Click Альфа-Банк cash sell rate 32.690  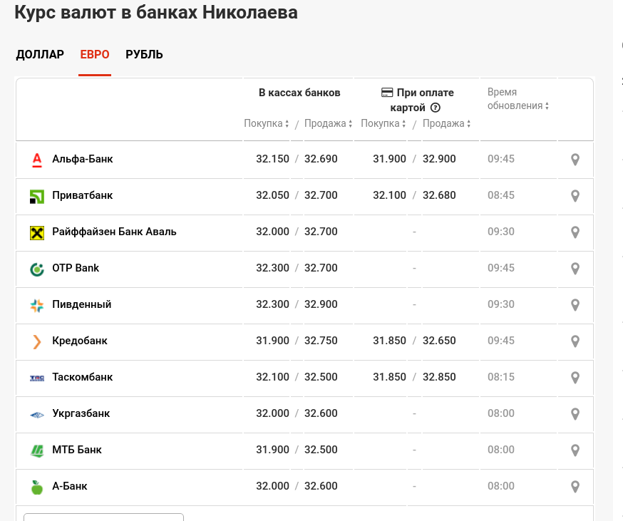tap(321, 159)
